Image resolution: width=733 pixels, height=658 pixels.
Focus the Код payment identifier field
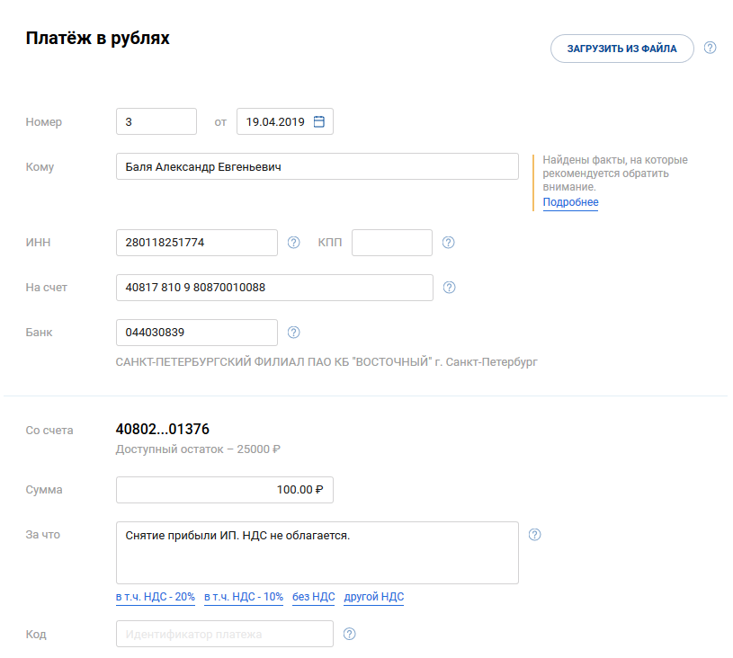pos(225,634)
